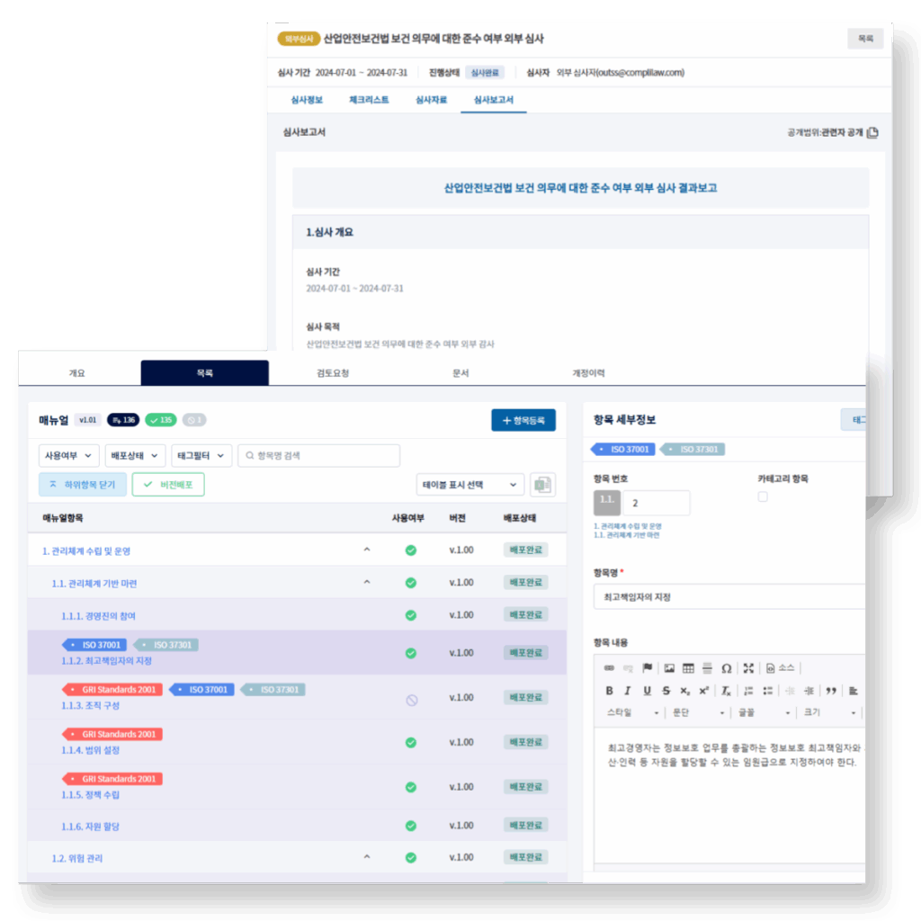Open special character (Omega) picker
The width and height of the screenshot is (921, 921).
pyautogui.click(x=726, y=668)
